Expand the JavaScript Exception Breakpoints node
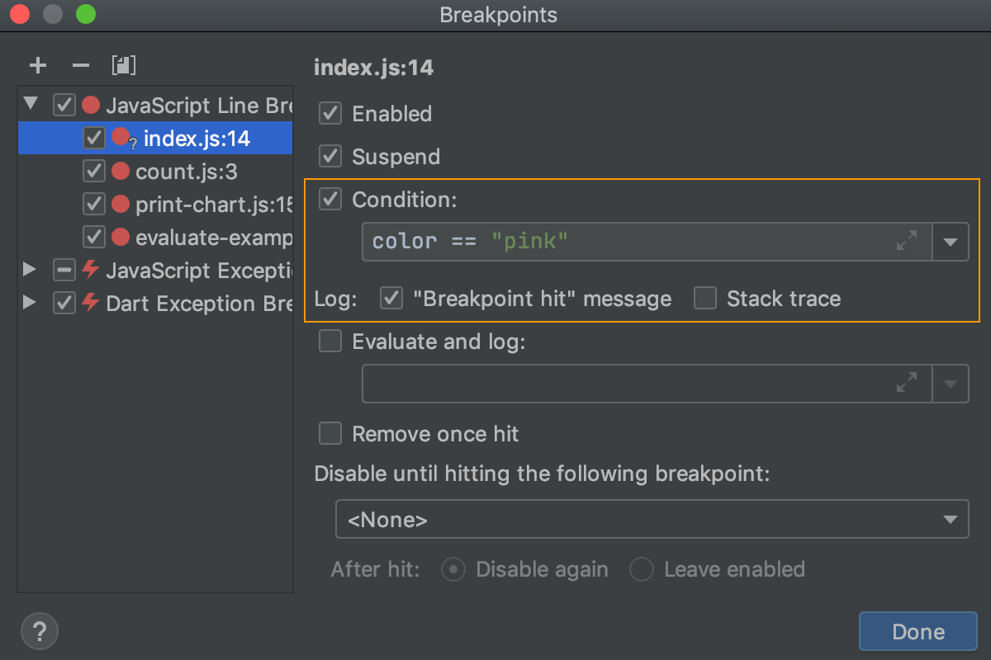Screen dimensions: 991x660 click(x=29, y=270)
